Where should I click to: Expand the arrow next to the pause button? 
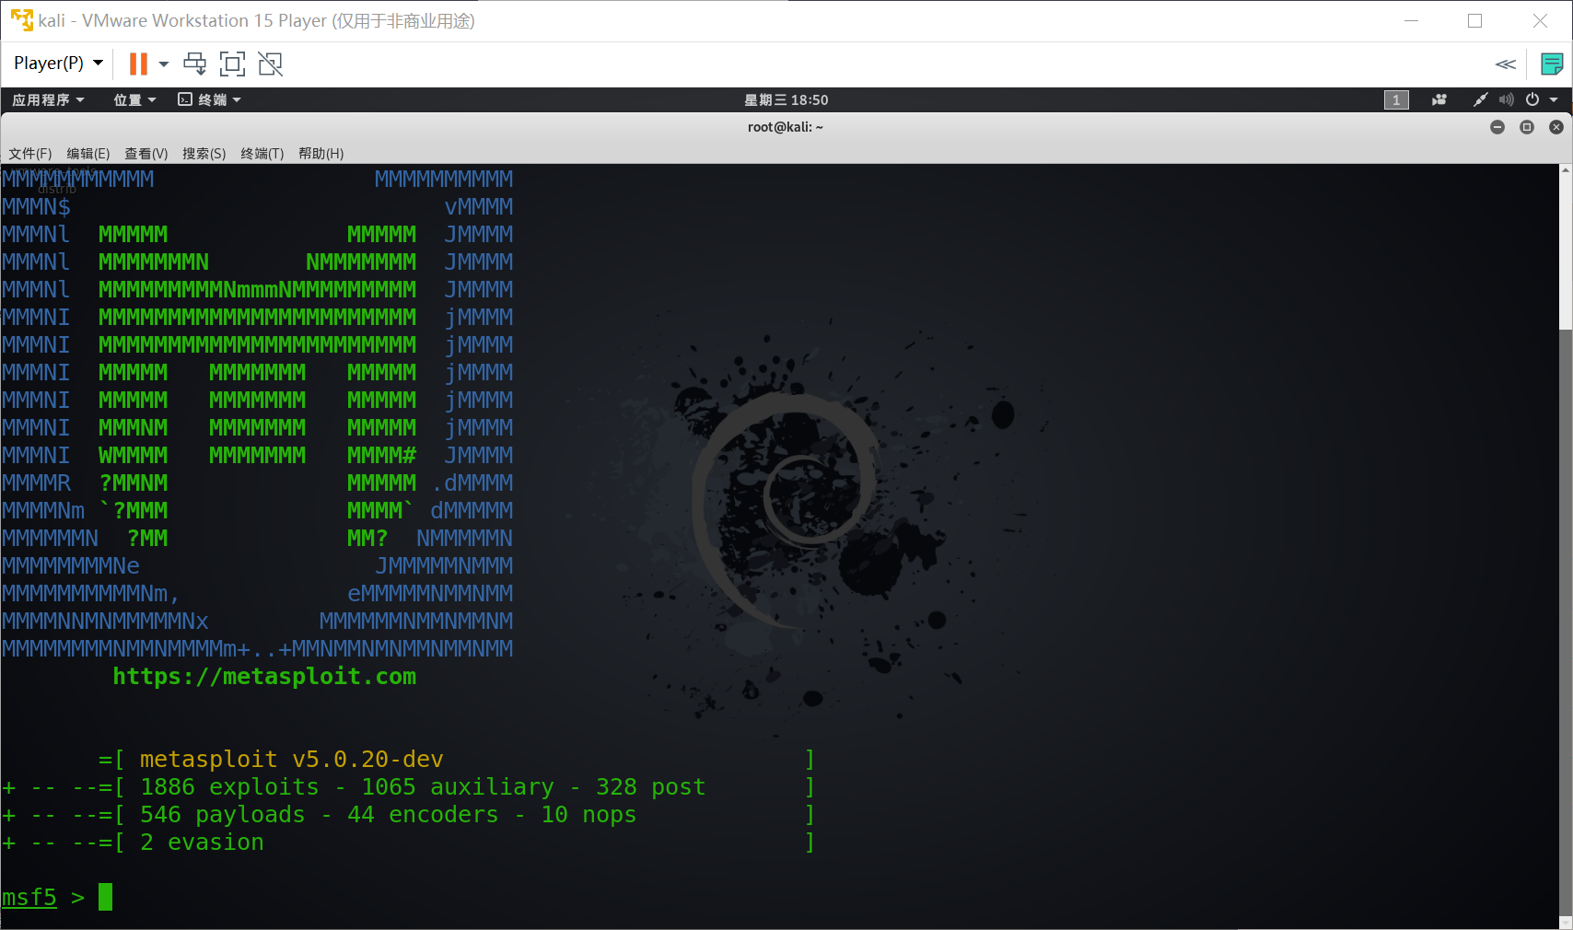(163, 64)
